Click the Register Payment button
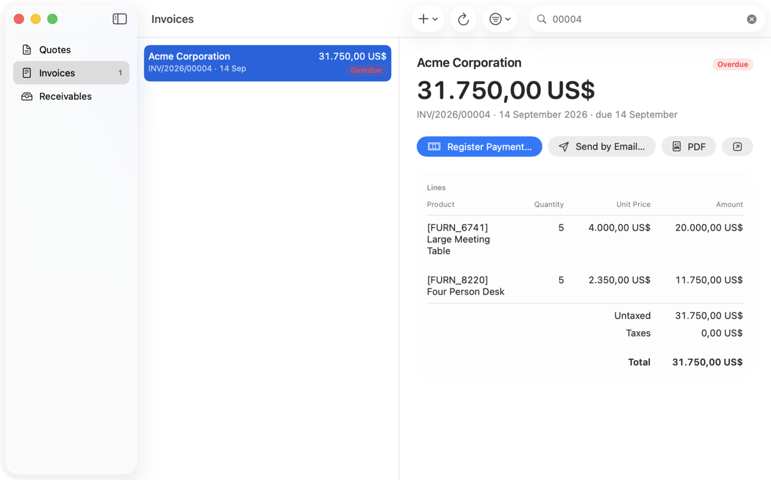Image resolution: width=771 pixels, height=480 pixels. pos(479,146)
